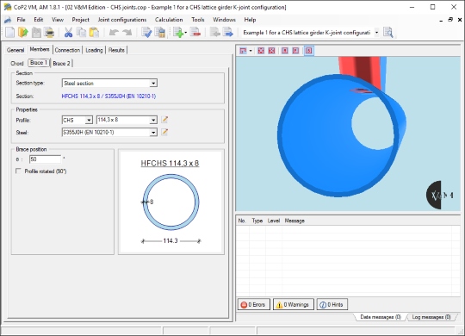Open the Windows menu
Image resolution: width=465 pixels, height=336 pixels.
click(224, 20)
